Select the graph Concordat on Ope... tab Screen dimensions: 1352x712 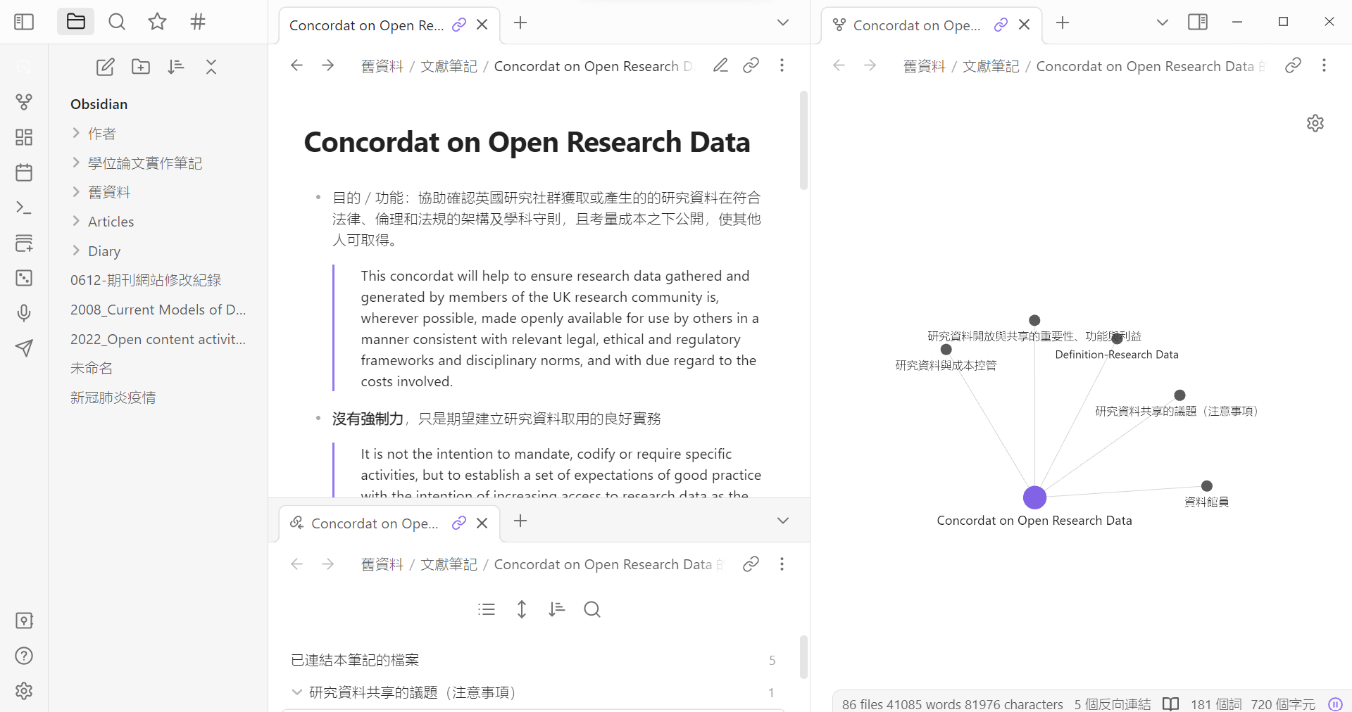point(915,25)
